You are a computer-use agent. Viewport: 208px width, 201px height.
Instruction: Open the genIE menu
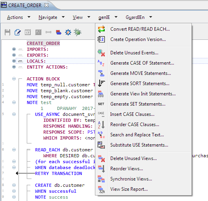[x=104, y=17]
